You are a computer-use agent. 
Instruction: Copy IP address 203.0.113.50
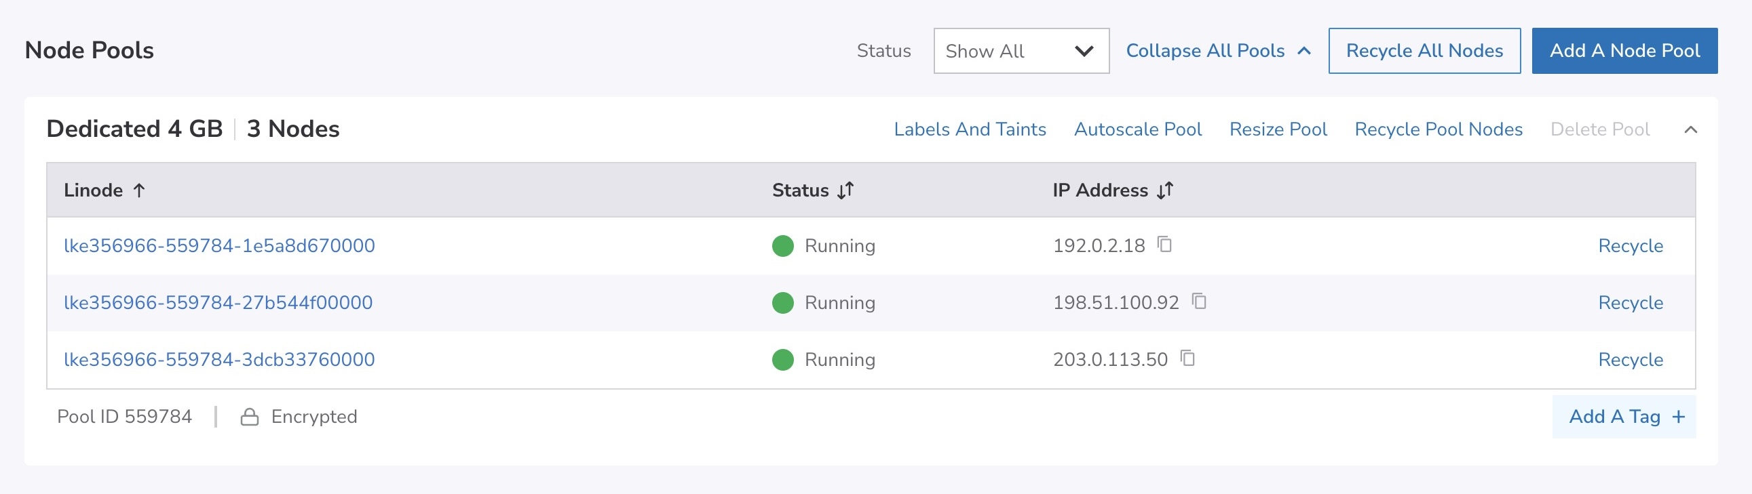pyautogui.click(x=1187, y=358)
